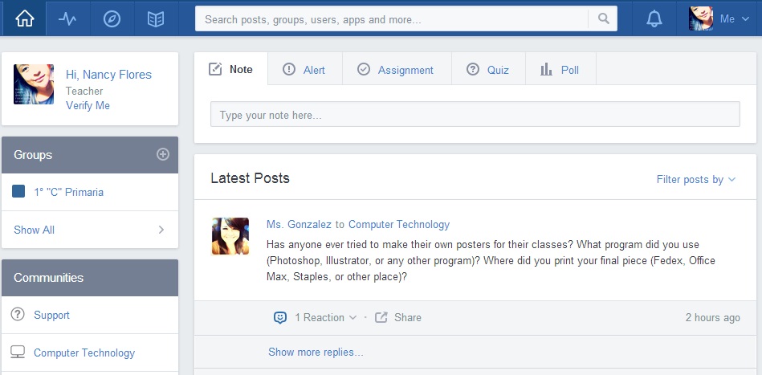Click the Alert exclamation icon
Image resolution: width=762 pixels, height=375 pixels.
click(289, 70)
